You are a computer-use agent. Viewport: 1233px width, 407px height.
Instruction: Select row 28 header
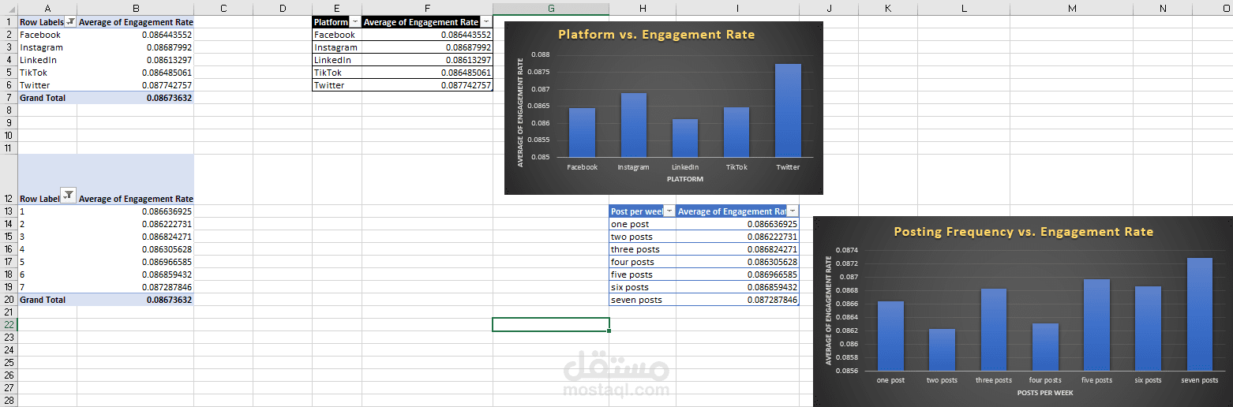tap(9, 401)
